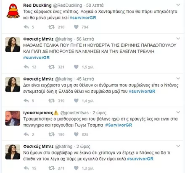
Task: Open options chevron on the 45 λεπτά tweet
Action: [178, 79]
